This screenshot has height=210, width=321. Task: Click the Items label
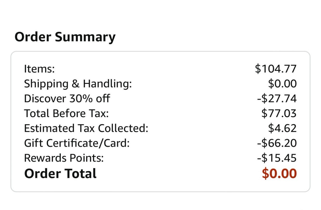tap(39, 69)
